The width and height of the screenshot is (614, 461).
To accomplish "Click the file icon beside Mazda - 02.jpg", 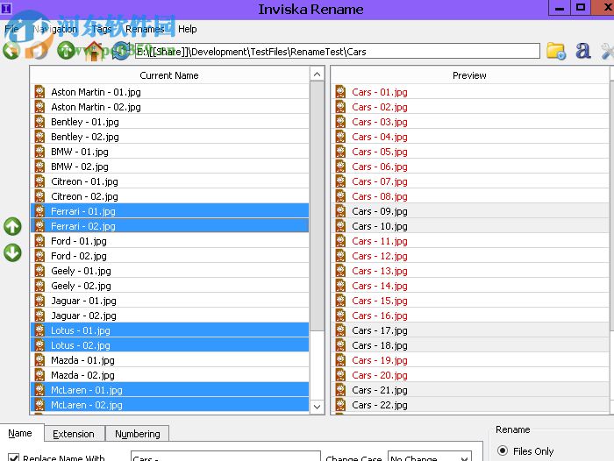I will [x=39, y=375].
